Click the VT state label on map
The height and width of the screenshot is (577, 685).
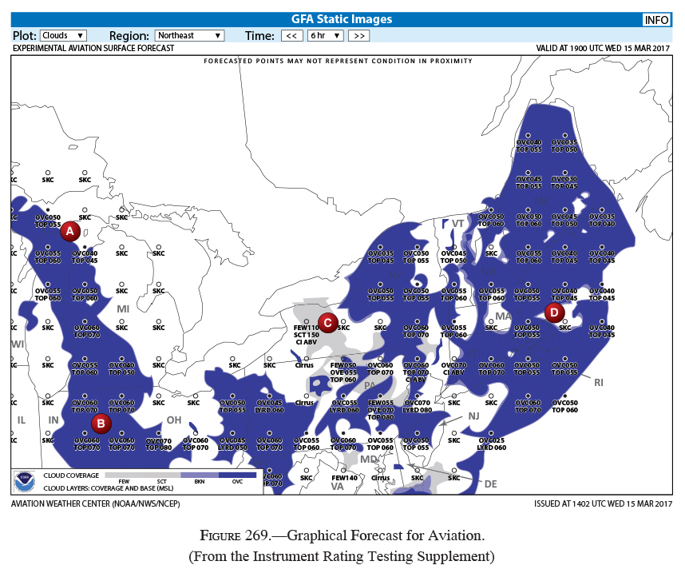(457, 223)
